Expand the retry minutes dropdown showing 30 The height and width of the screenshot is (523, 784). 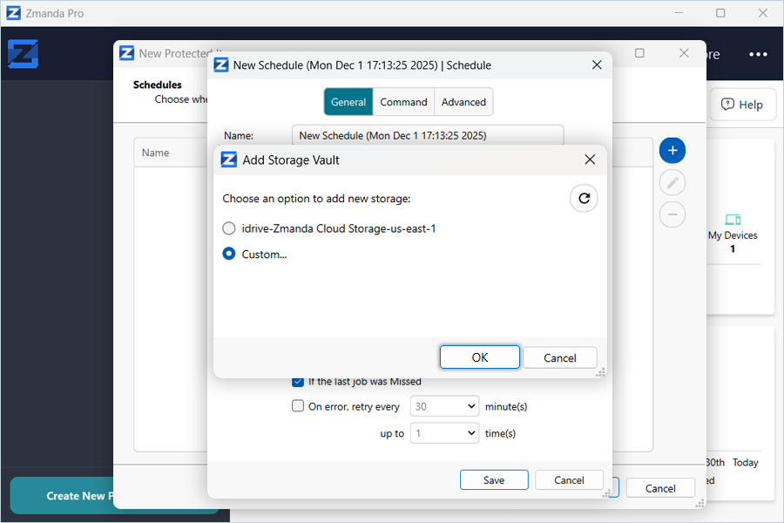coord(444,406)
